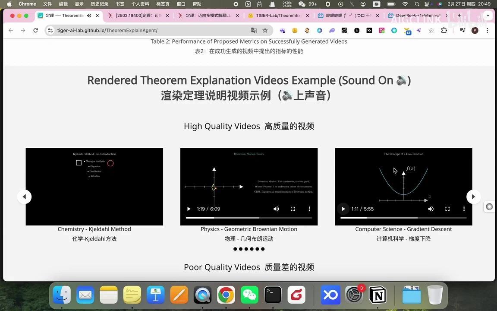Open Google Translate icon in the address bar

pos(254,30)
